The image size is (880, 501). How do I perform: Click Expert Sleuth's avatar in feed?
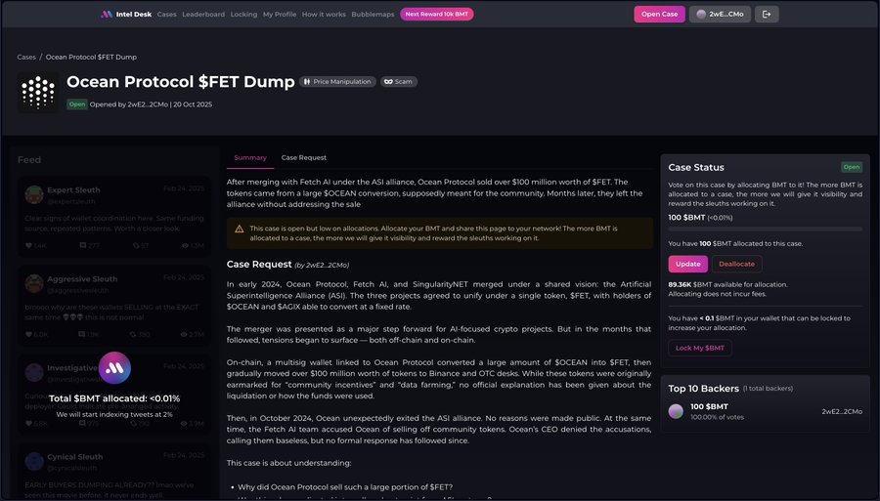(x=34, y=193)
